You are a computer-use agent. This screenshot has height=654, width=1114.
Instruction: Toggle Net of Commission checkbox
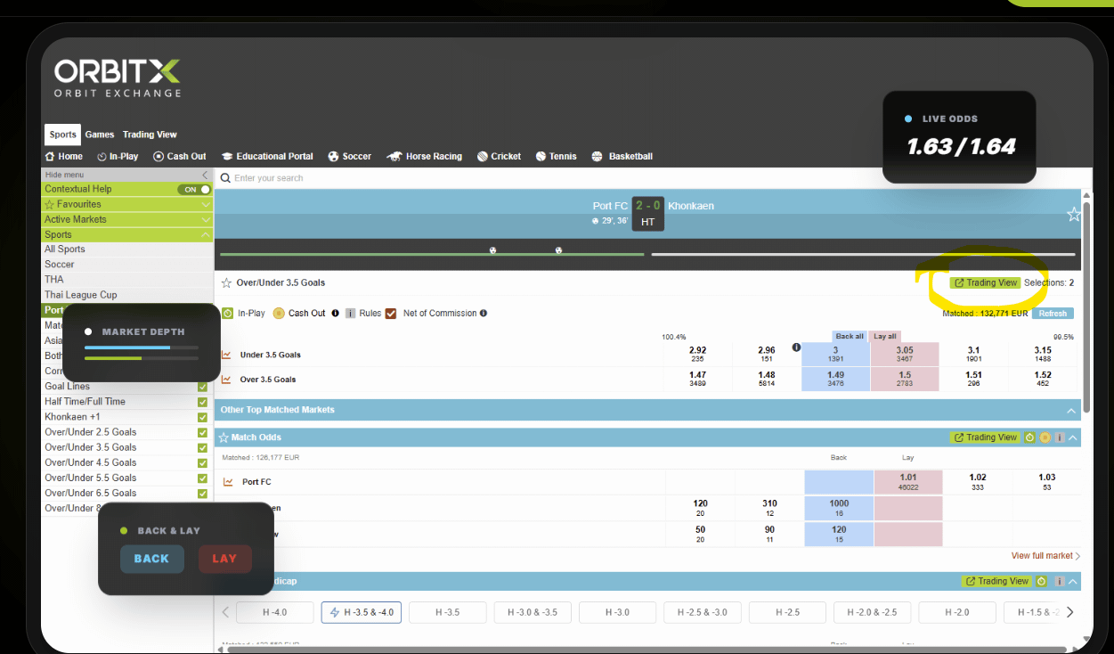(x=391, y=313)
